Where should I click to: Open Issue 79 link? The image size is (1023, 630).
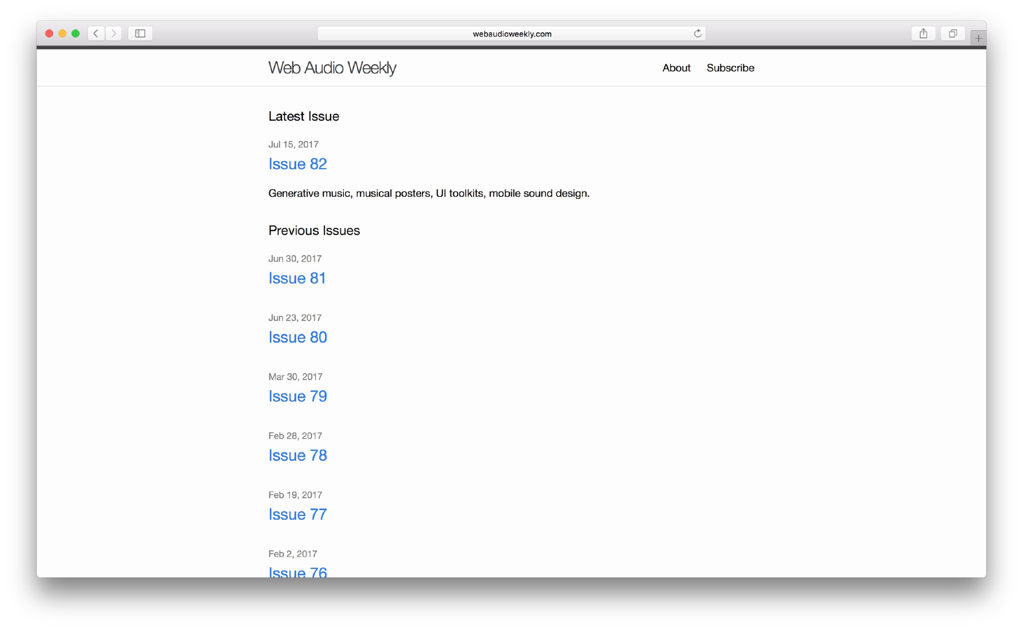tap(297, 396)
